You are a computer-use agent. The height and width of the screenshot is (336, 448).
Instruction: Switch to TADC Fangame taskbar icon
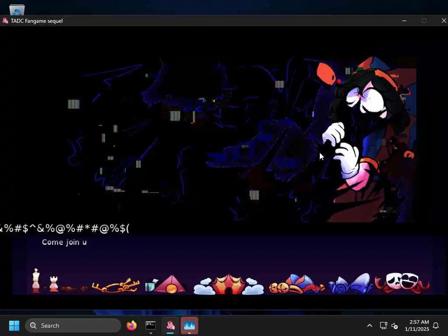point(170,325)
